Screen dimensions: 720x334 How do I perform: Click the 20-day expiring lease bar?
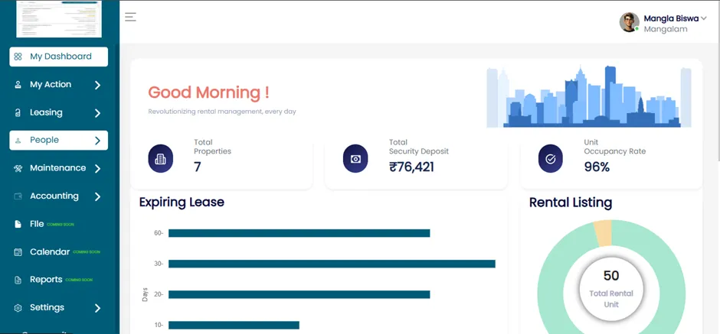(x=299, y=294)
